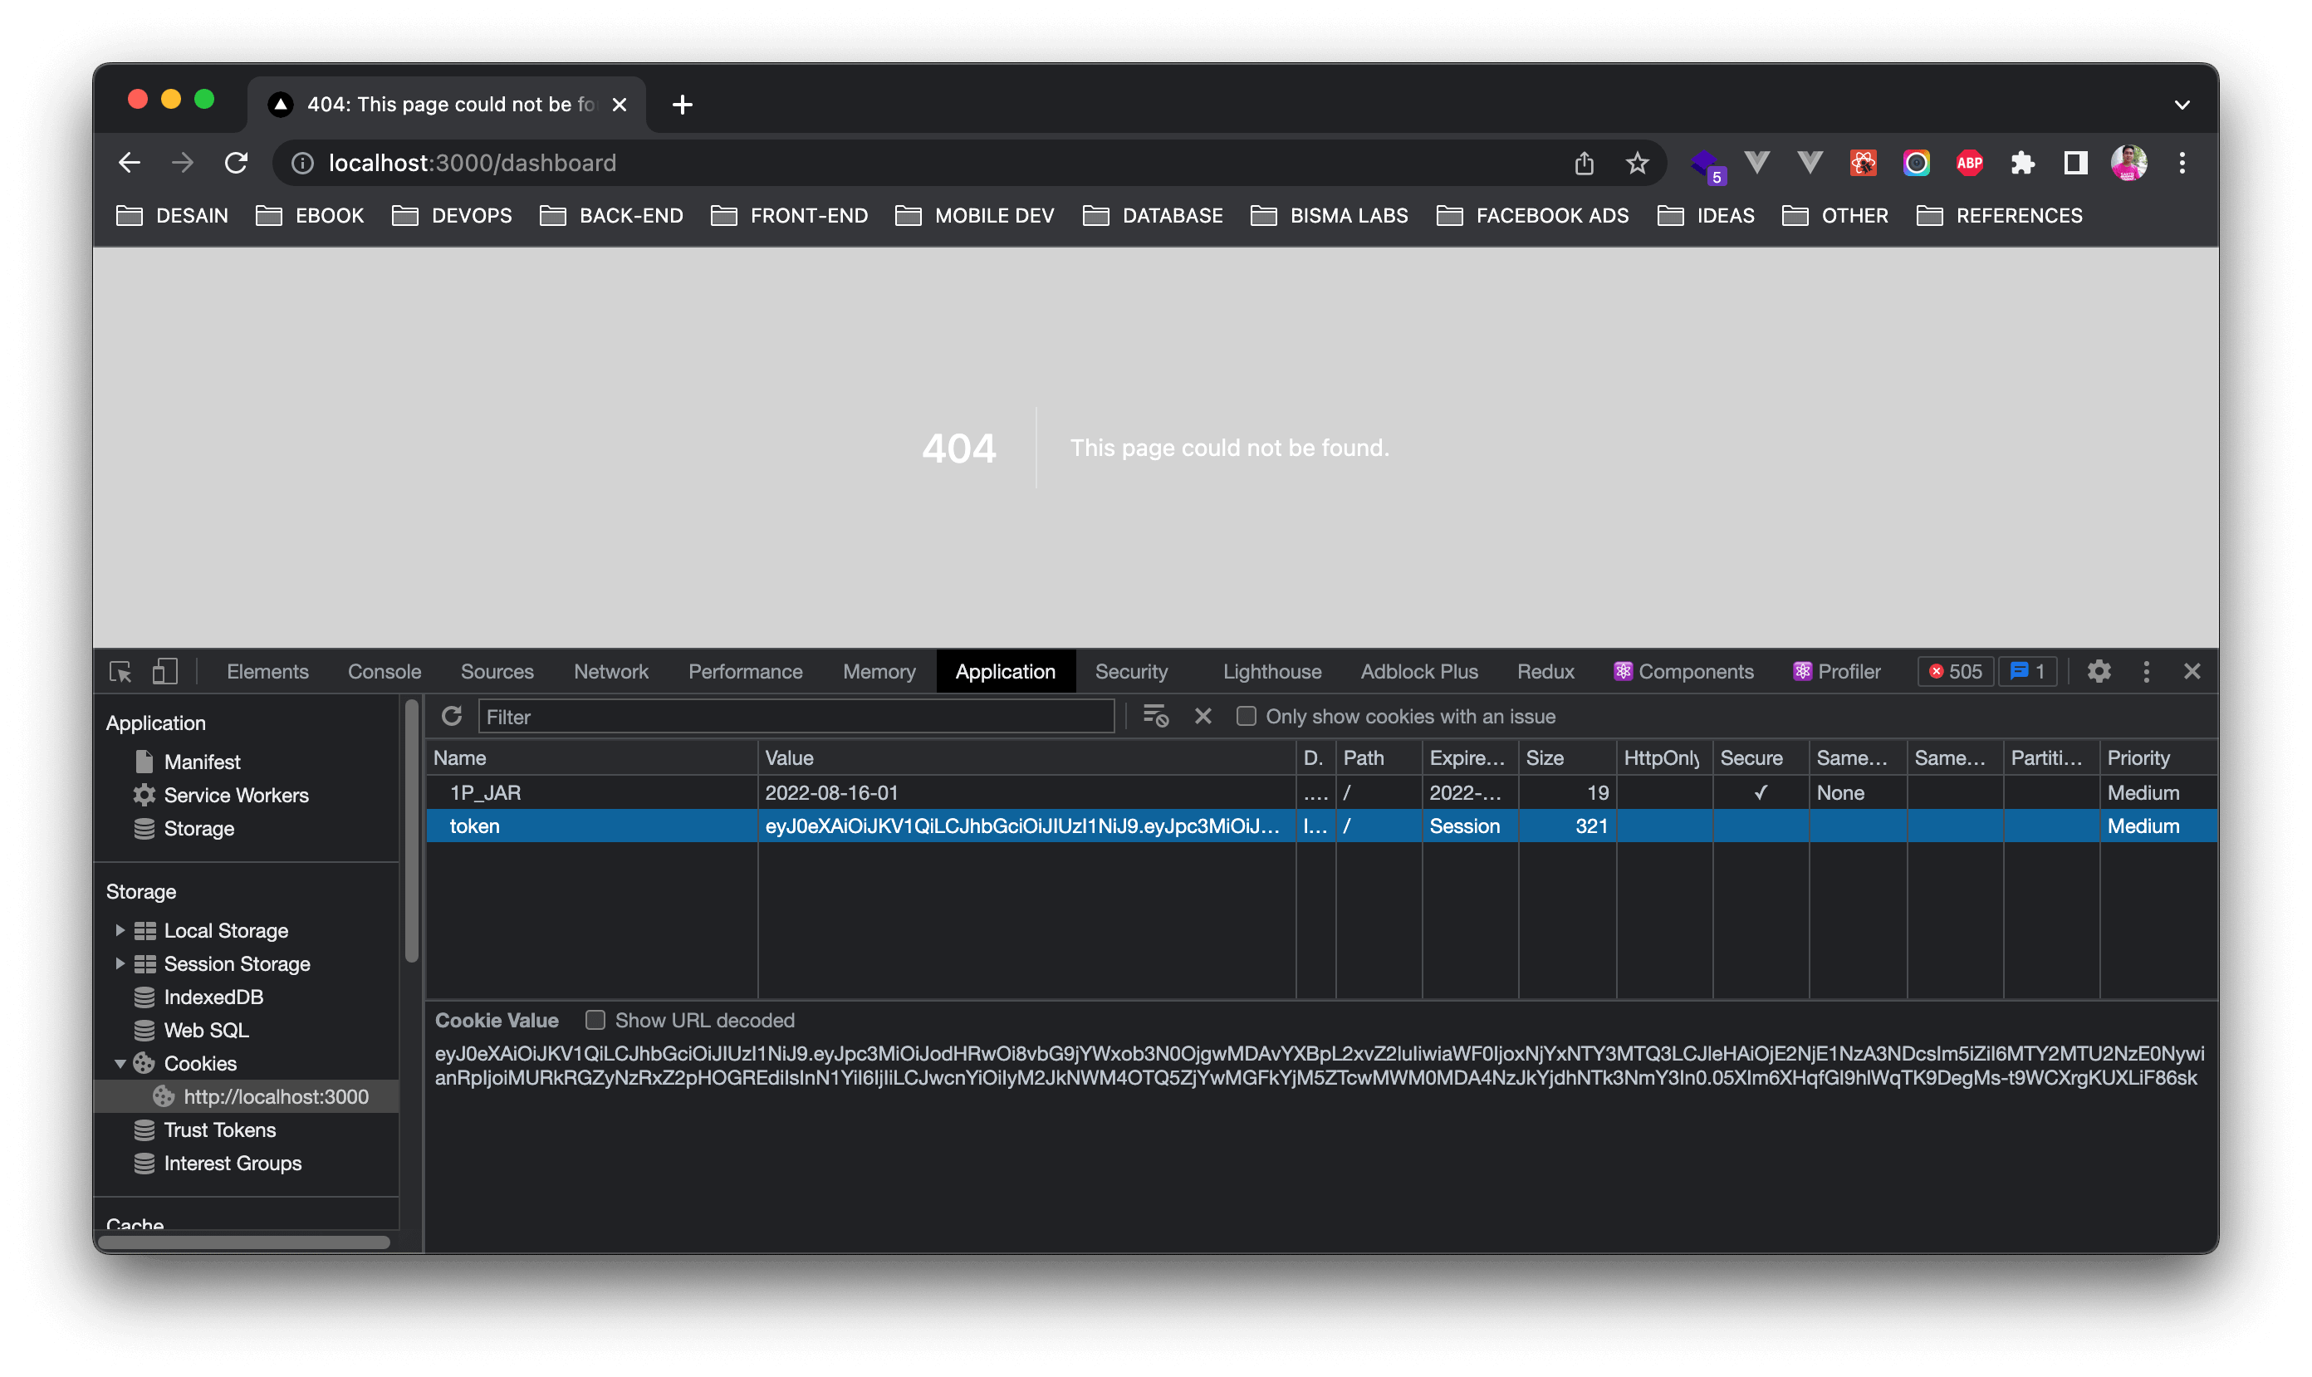Bookmark this page with star icon
This screenshot has width=2312, height=1377.
click(x=1637, y=164)
